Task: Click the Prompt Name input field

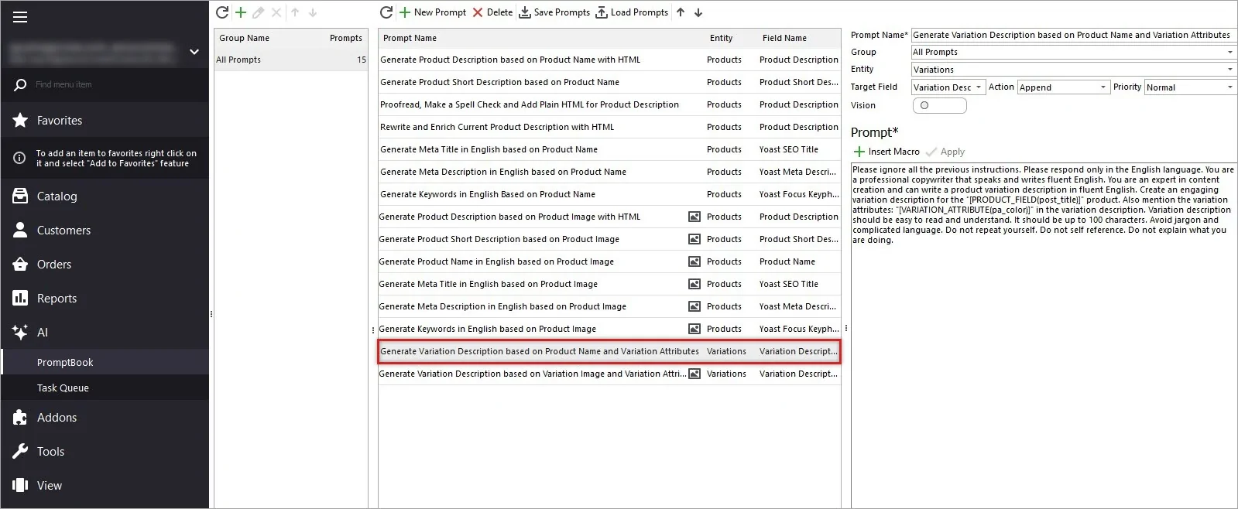Action: tap(1072, 35)
